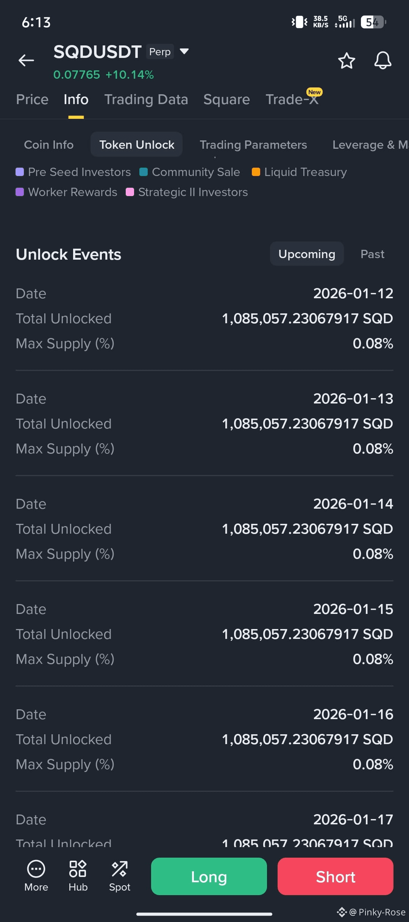Open the Perp contract type selector
The image size is (409, 922).
pos(160,51)
